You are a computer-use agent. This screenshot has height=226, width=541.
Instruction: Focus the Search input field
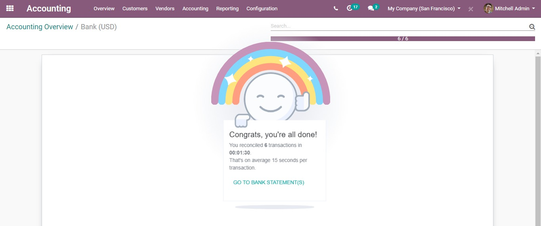point(398,26)
